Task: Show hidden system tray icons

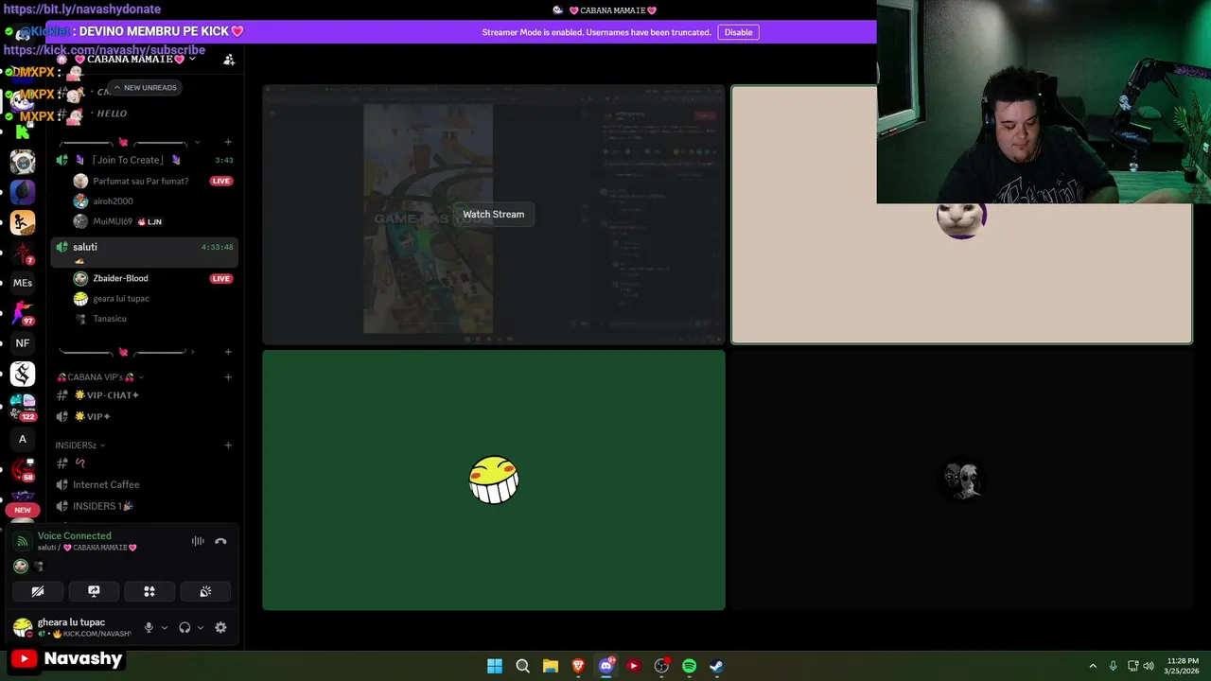Action: coord(1093,666)
